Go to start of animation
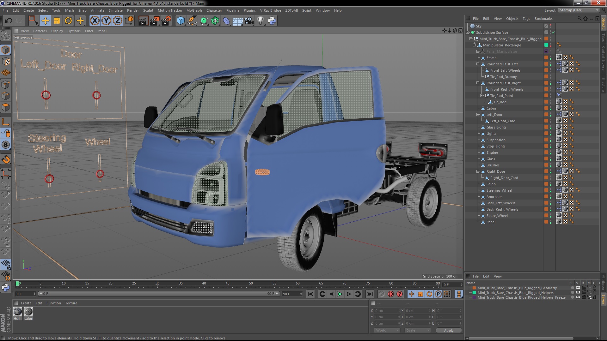Screen dimensions: 607x341 point(310,294)
